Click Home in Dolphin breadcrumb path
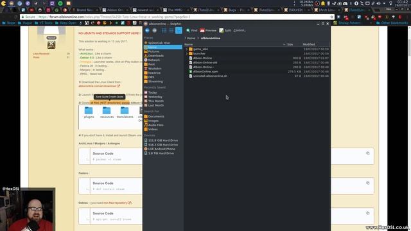This screenshot has height=231, width=411. 191,38
